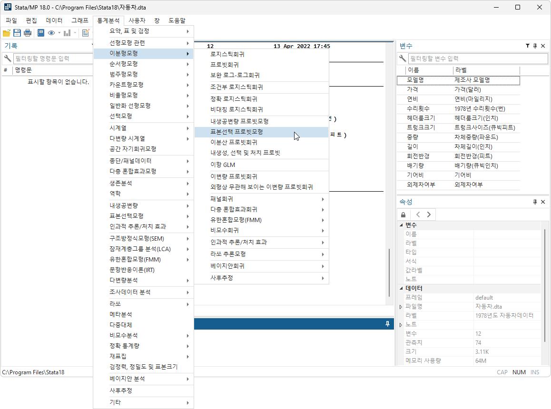Select 로지스틱회귀 menu item
Viewport: 551px width, 409px height.
click(x=261, y=54)
